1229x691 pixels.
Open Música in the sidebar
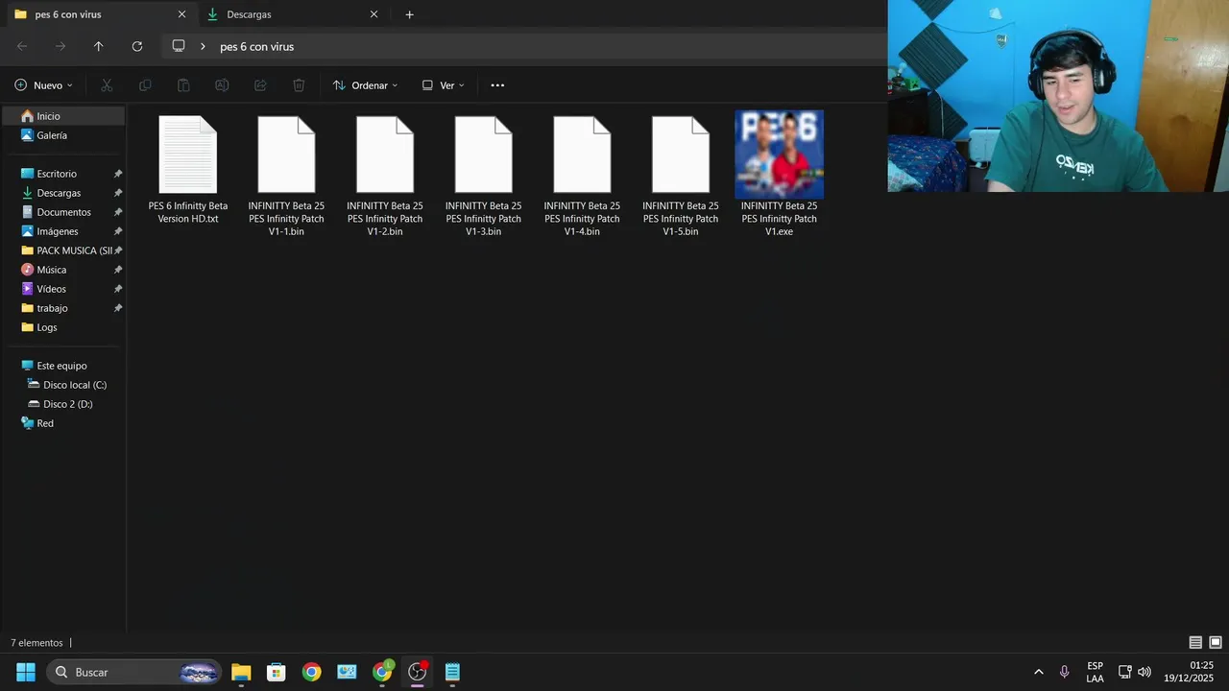click(x=63, y=270)
